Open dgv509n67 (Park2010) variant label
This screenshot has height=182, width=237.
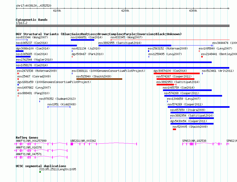[x=88, y=54]
